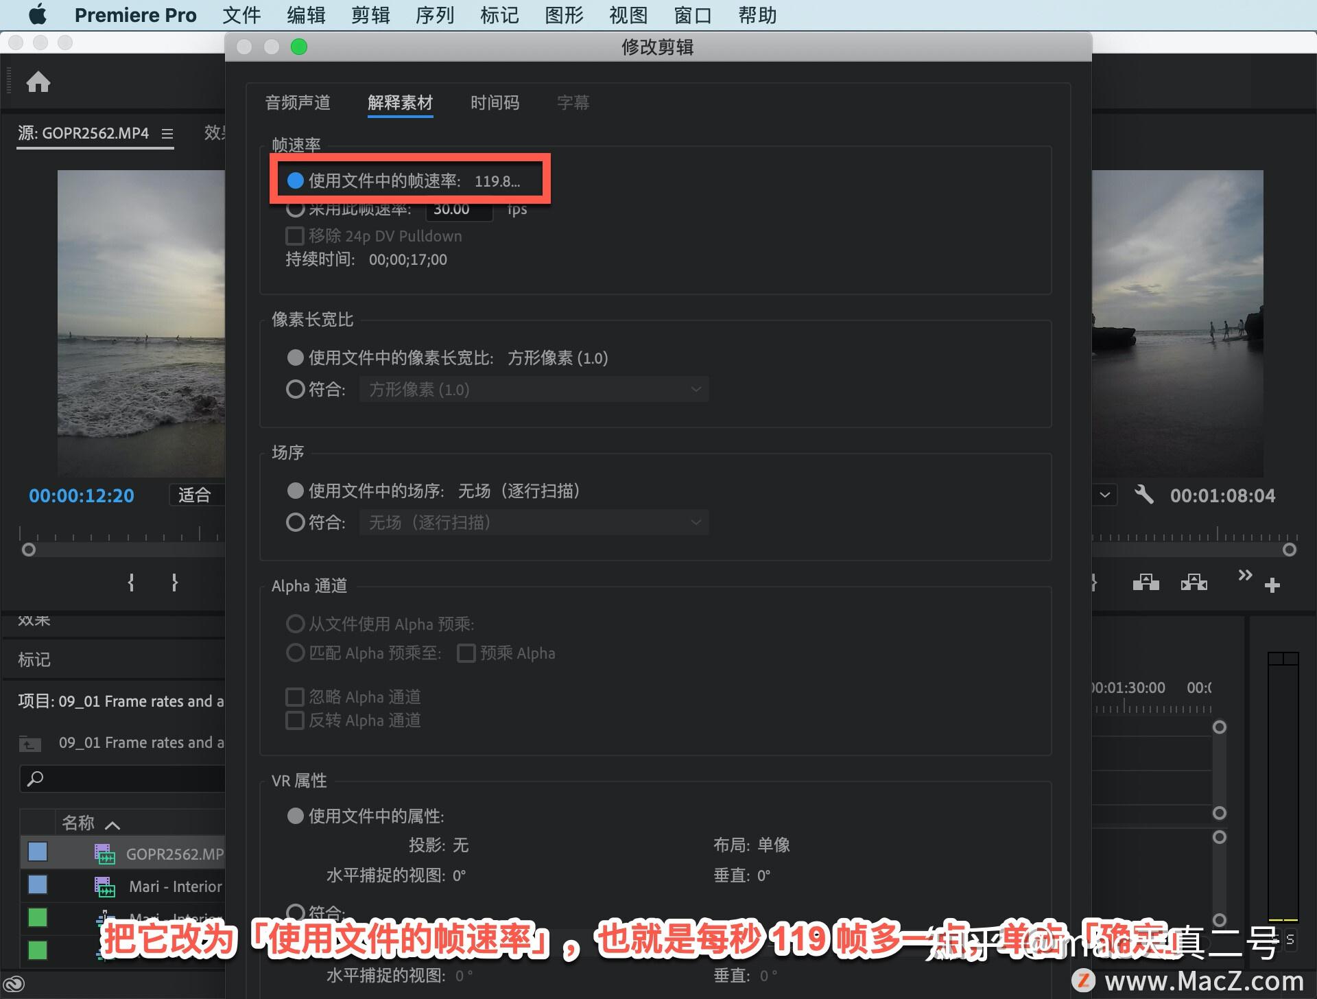This screenshot has height=999, width=1317.
Task: Click the Extract button icon
Action: click(1194, 583)
